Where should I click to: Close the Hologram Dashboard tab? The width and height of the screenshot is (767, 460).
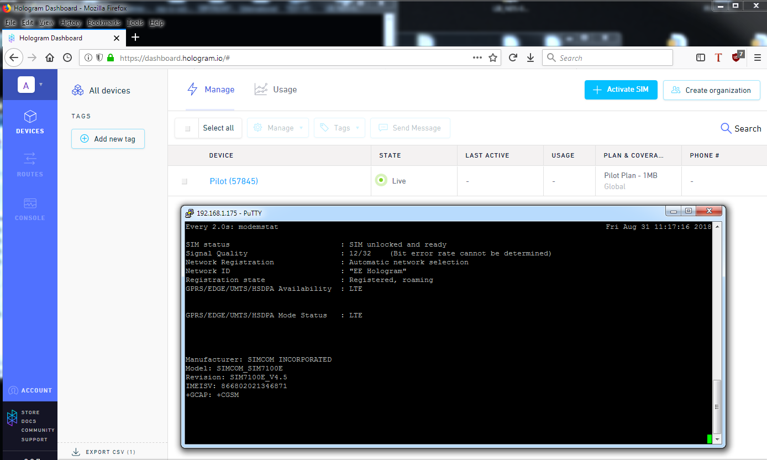(117, 38)
